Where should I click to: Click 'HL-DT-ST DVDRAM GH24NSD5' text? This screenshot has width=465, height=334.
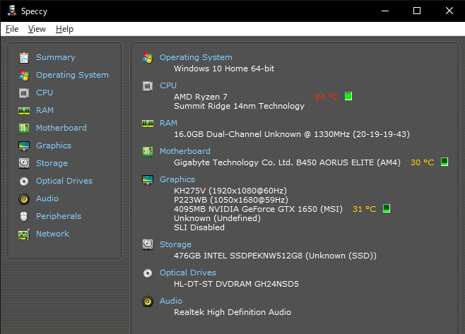[236, 284]
